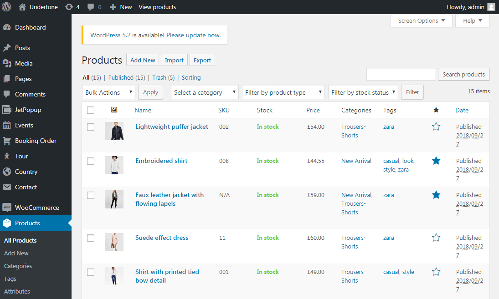This screenshot has height=299, width=499.
Task: Sort products by Price column
Action: point(313,110)
